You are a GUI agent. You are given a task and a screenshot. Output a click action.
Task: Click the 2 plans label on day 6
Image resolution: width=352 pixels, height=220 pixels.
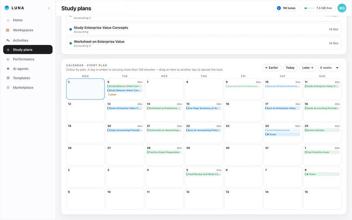coord(112,95)
